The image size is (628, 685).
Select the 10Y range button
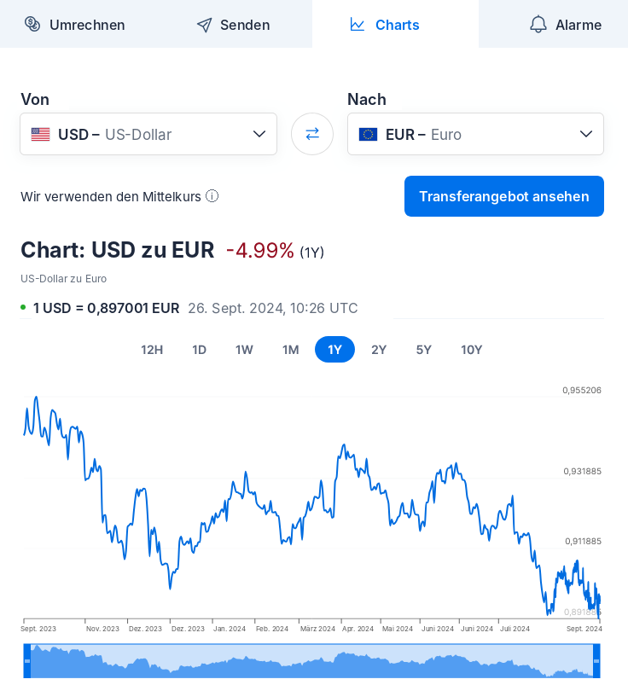(471, 350)
